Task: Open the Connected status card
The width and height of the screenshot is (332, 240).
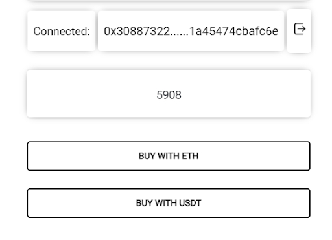Action: [62, 31]
